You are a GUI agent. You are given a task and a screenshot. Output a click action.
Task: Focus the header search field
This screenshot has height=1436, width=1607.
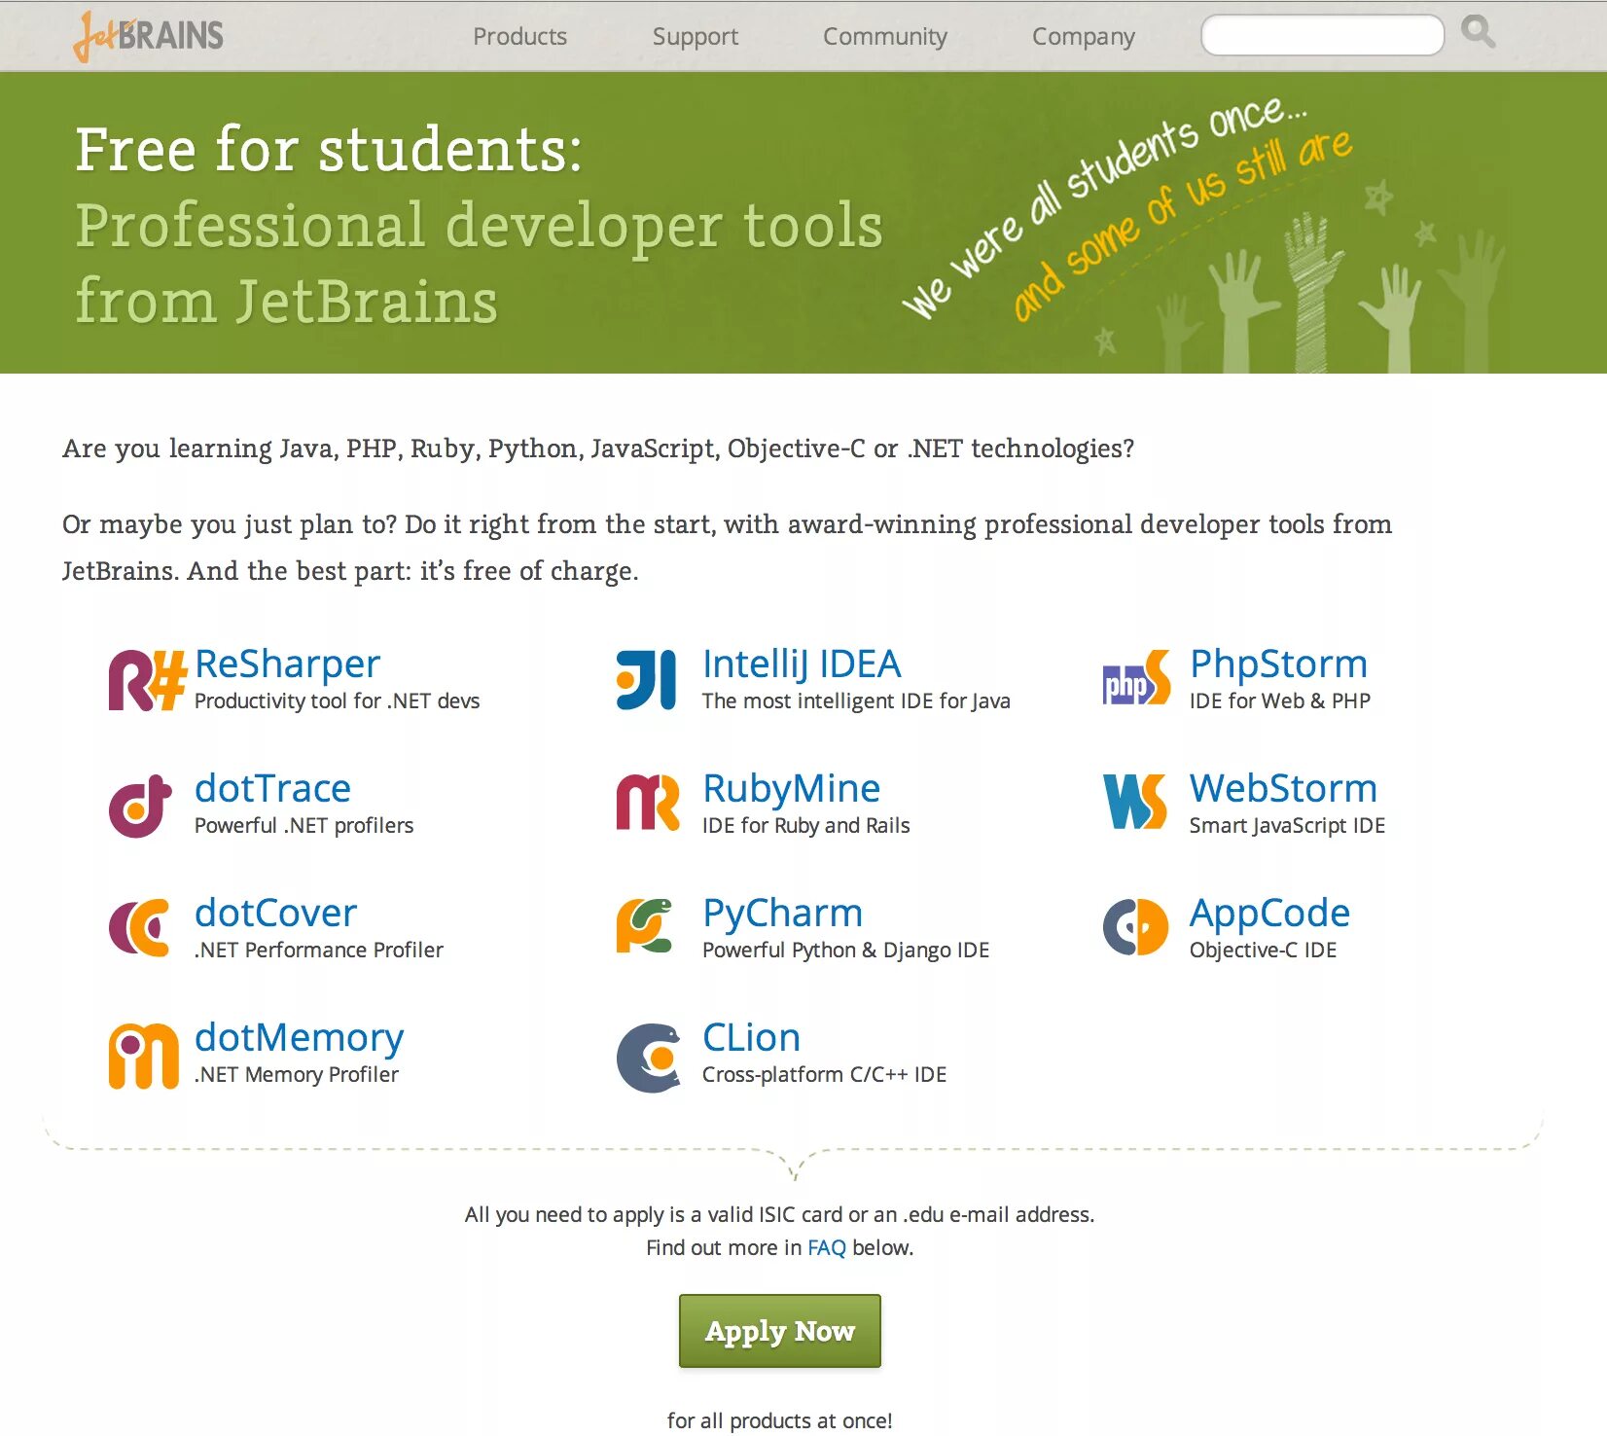pos(1323,35)
